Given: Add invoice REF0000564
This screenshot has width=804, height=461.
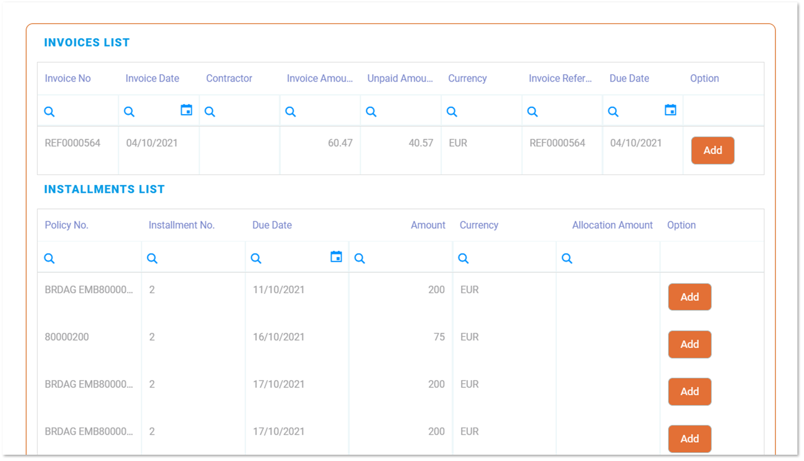Looking at the screenshot, I should point(712,151).
